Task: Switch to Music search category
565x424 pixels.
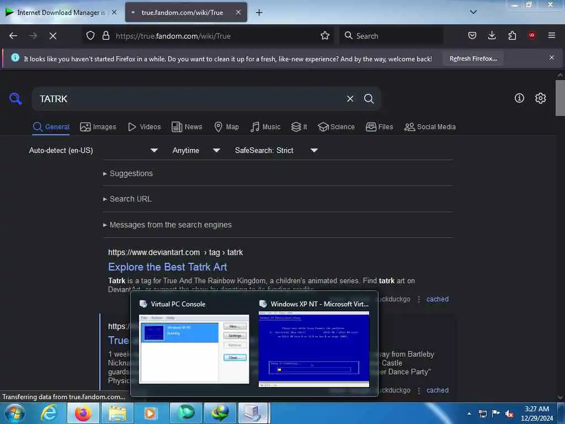Action: pyautogui.click(x=265, y=127)
